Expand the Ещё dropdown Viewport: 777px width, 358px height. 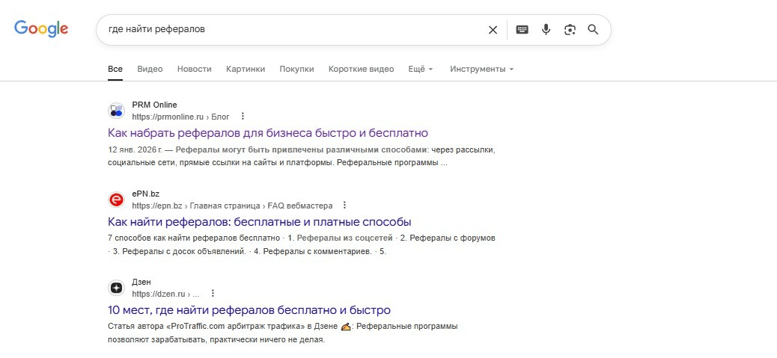(420, 70)
